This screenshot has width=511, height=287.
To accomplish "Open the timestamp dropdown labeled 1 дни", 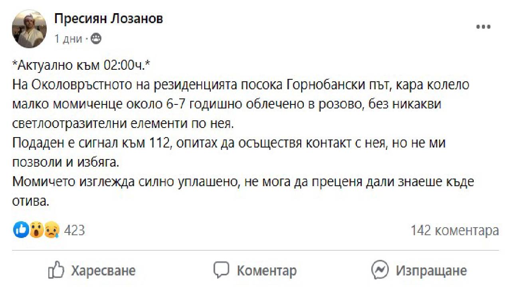I will tap(64, 39).
